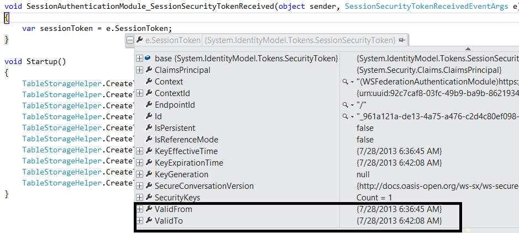Expand the base SecurityToken node
This screenshot has height=233, width=519.
tap(139, 59)
